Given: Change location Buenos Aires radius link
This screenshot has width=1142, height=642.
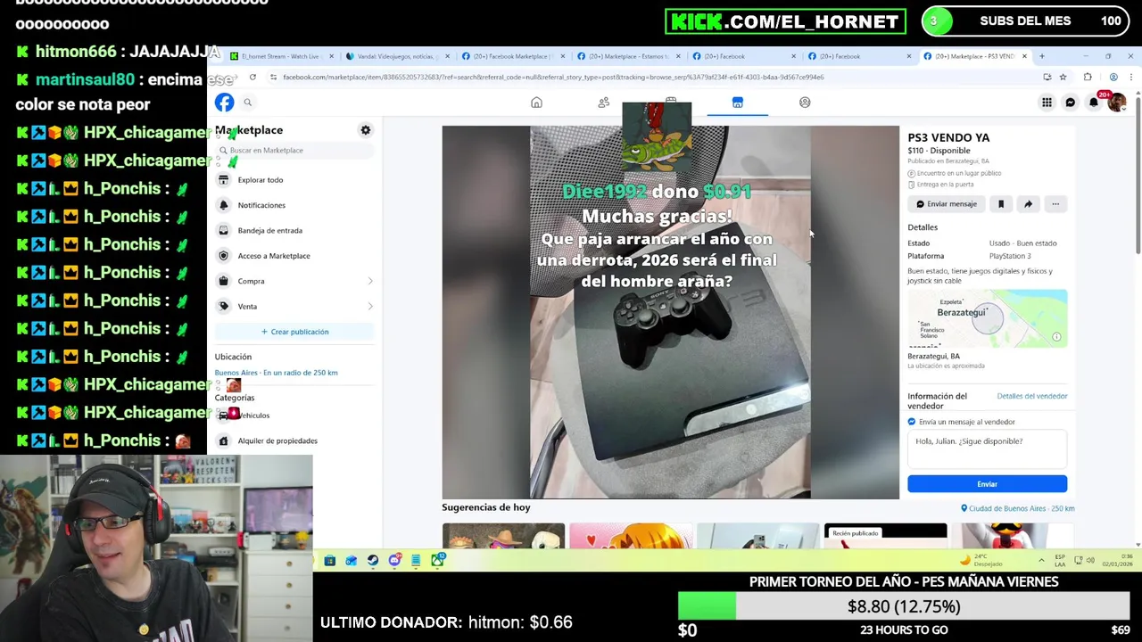Looking at the screenshot, I should pos(277,373).
